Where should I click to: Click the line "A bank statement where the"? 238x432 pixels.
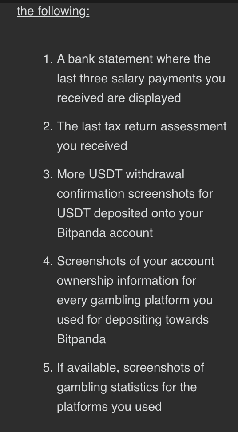pyautogui.click(x=134, y=59)
